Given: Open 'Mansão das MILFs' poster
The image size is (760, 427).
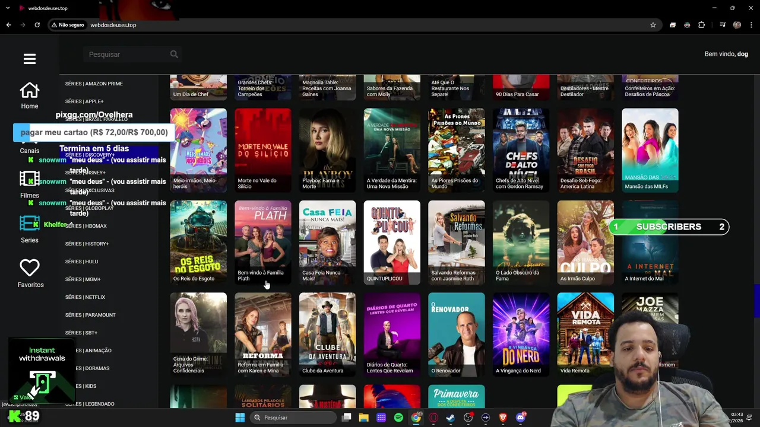Looking at the screenshot, I should click(650, 150).
